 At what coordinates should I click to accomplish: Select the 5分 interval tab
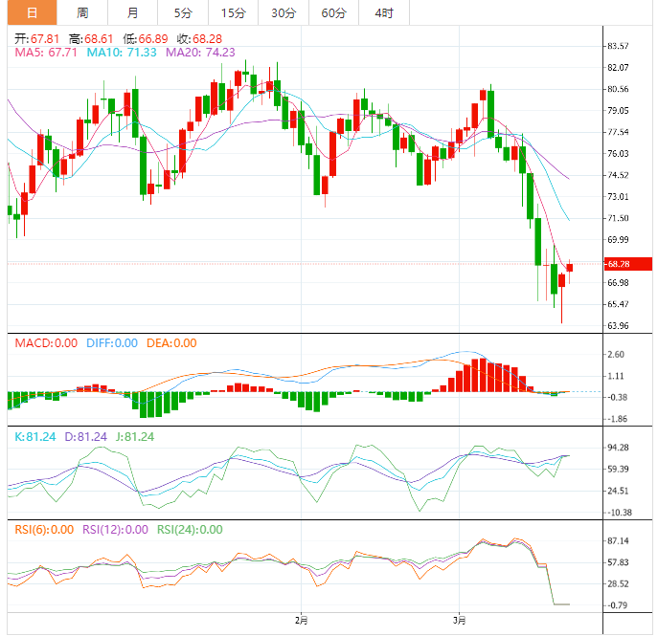tap(182, 12)
